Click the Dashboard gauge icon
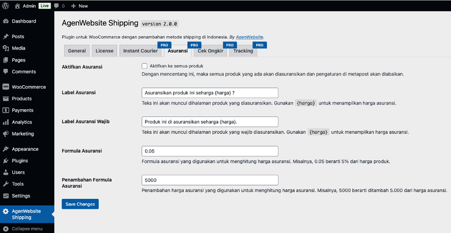 6,21
